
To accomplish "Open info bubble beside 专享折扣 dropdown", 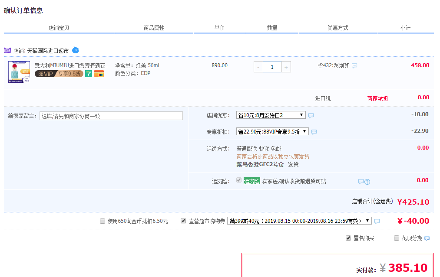I will pos(314,132).
